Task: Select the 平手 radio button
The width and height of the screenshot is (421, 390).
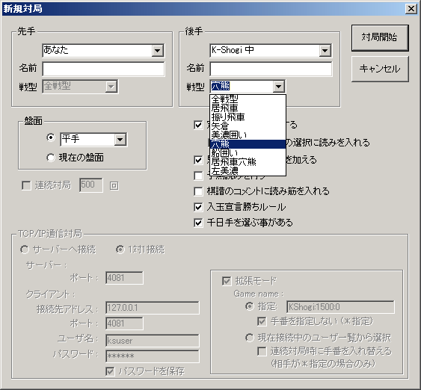Action: [x=51, y=137]
